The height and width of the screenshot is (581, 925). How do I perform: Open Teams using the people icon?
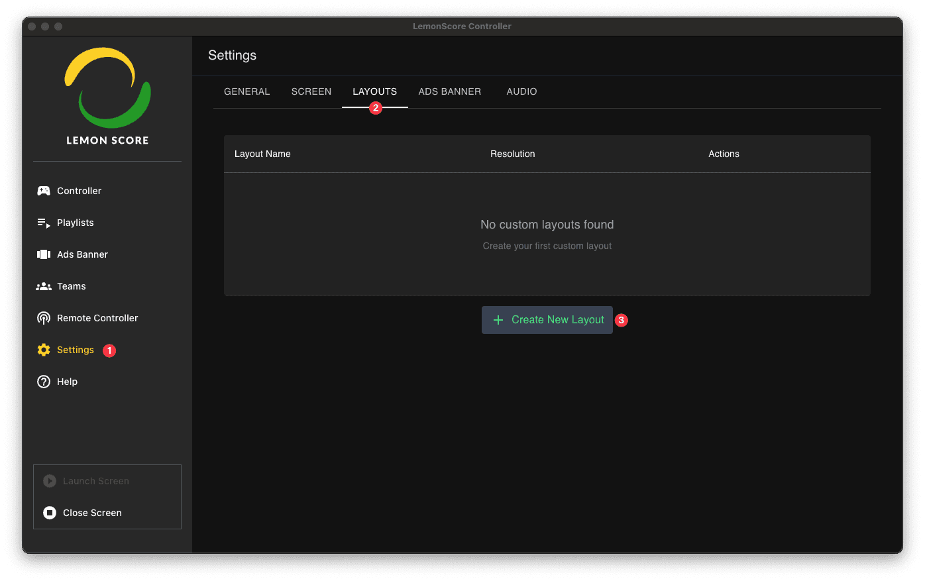[44, 286]
